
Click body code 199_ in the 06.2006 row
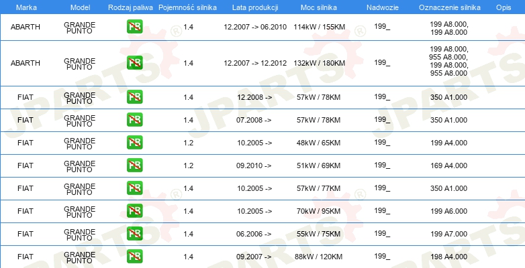point(382,234)
